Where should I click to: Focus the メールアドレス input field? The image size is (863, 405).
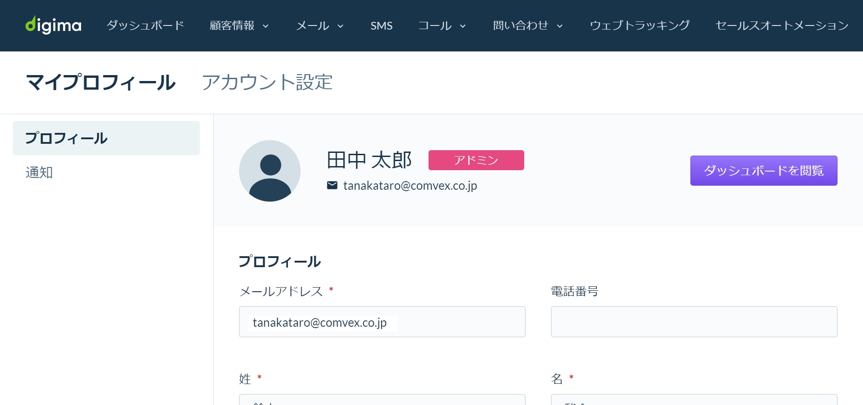point(382,322)
